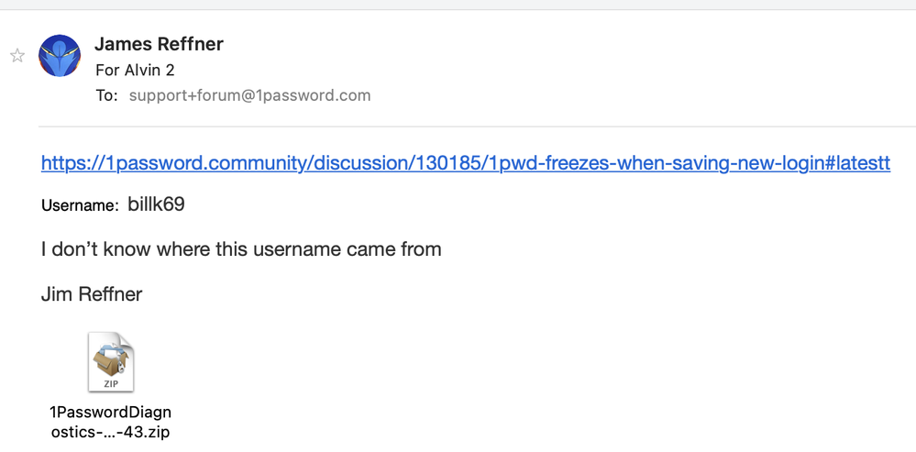Click the divider line under the header
This screenshot has height=452, width=916.
tap(477, 126)
